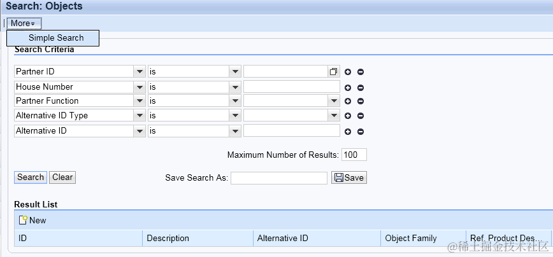Open the More menu
The image size is (553, 257).
point(24,24)
